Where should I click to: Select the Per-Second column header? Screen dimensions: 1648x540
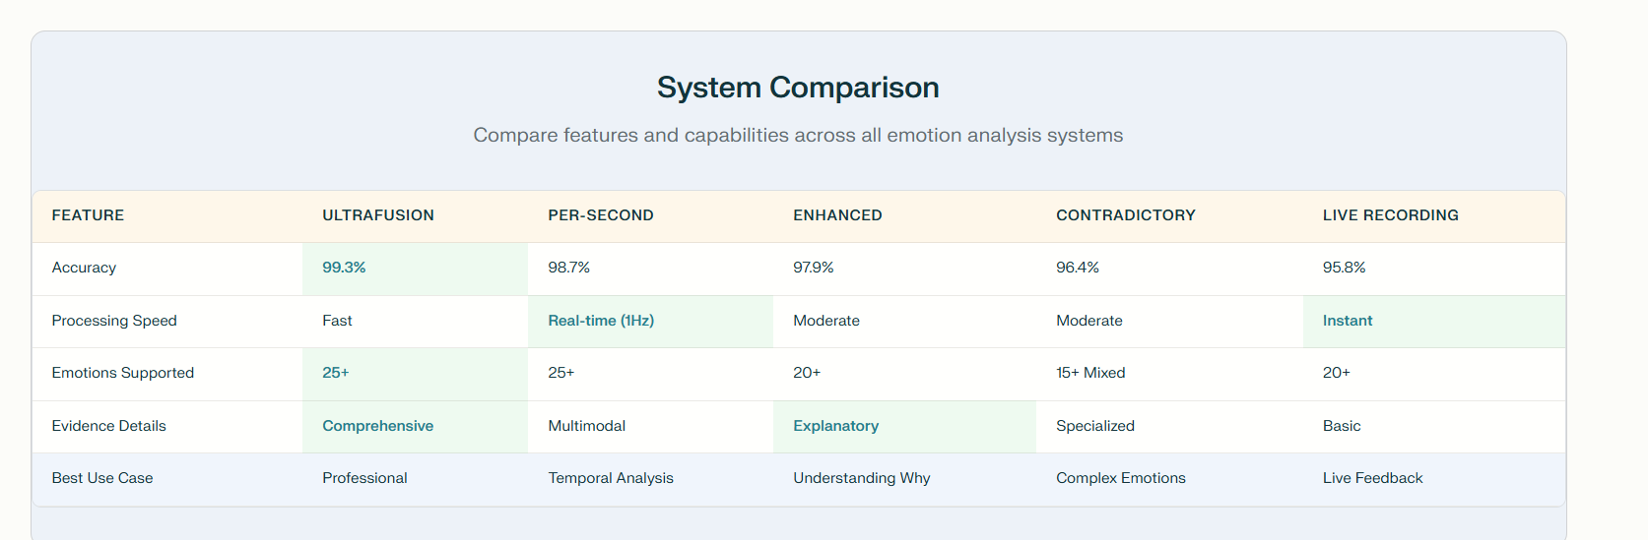coord(601,215)
